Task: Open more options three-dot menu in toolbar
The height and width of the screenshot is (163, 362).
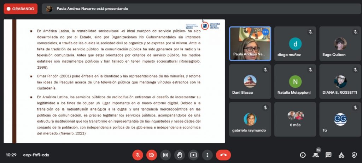Action: [208, 155]
